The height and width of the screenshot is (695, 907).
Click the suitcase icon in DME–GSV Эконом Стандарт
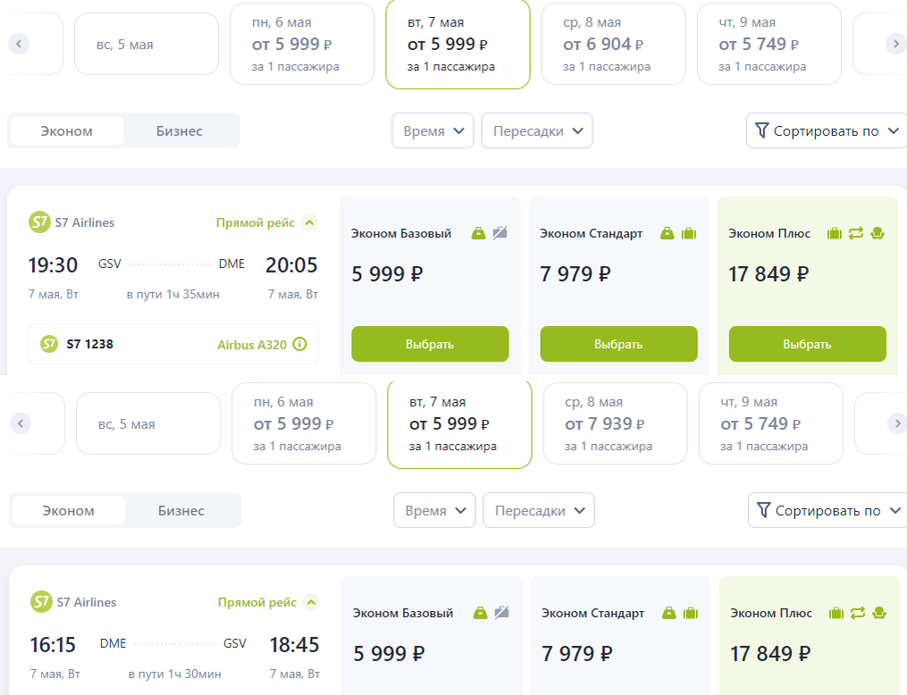pos(690,612)
